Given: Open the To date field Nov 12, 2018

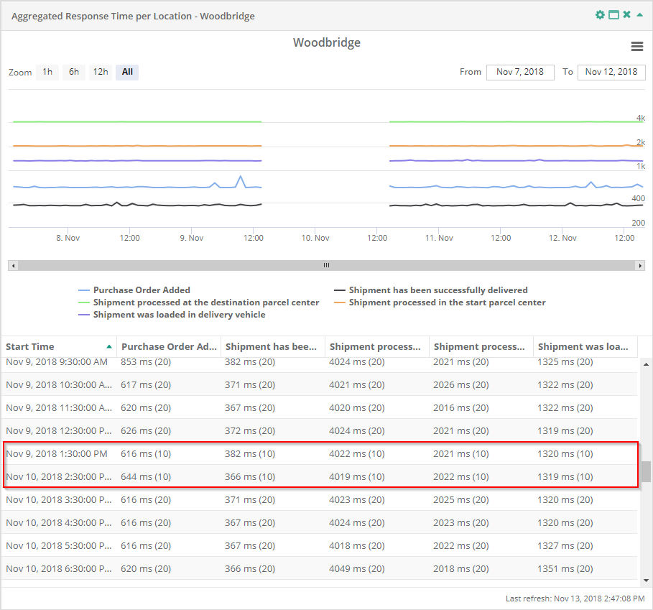Looking at the screenshot, I should (611, 72).
